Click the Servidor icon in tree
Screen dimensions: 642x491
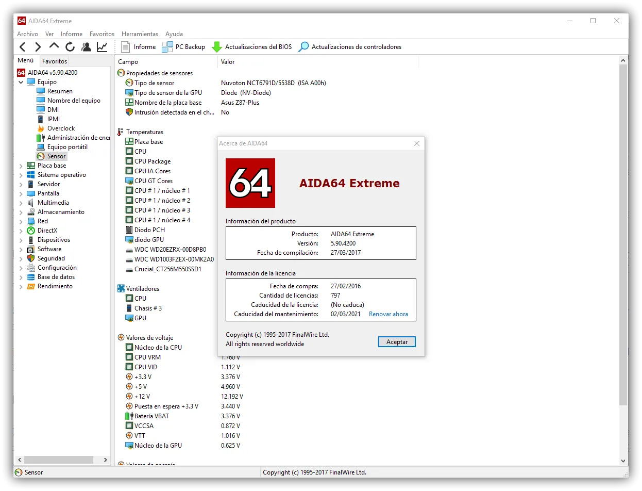[31, 184]
